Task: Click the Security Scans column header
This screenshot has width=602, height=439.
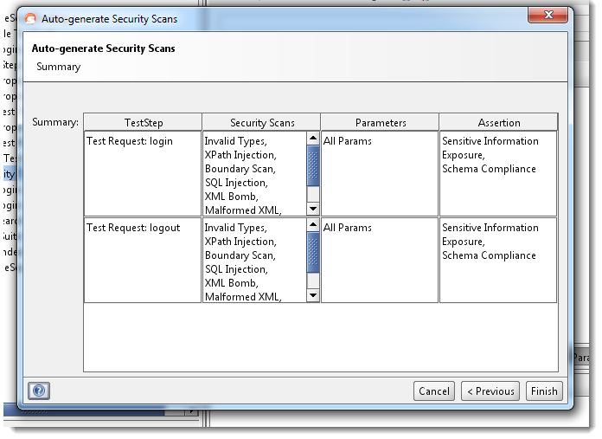Action: coord(261,123)
